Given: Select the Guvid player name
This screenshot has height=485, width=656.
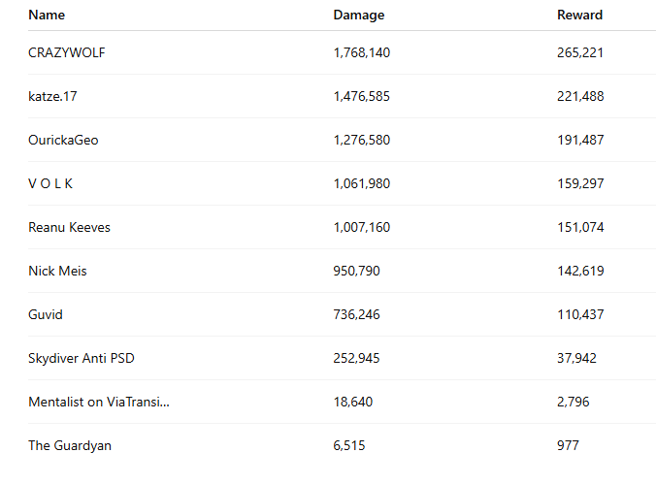Looking at the screenshot, I should [46, 314].
